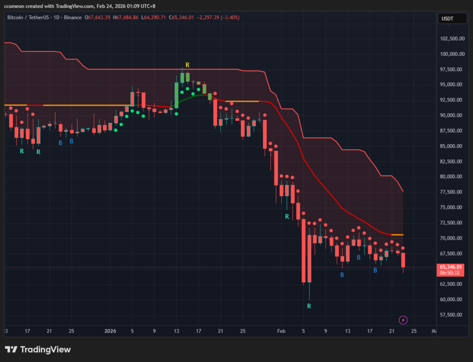The height and width of the screenshot is (362, 473).
Task: Click the teal R marker below the lowest candle
Action: click(309, 306)
